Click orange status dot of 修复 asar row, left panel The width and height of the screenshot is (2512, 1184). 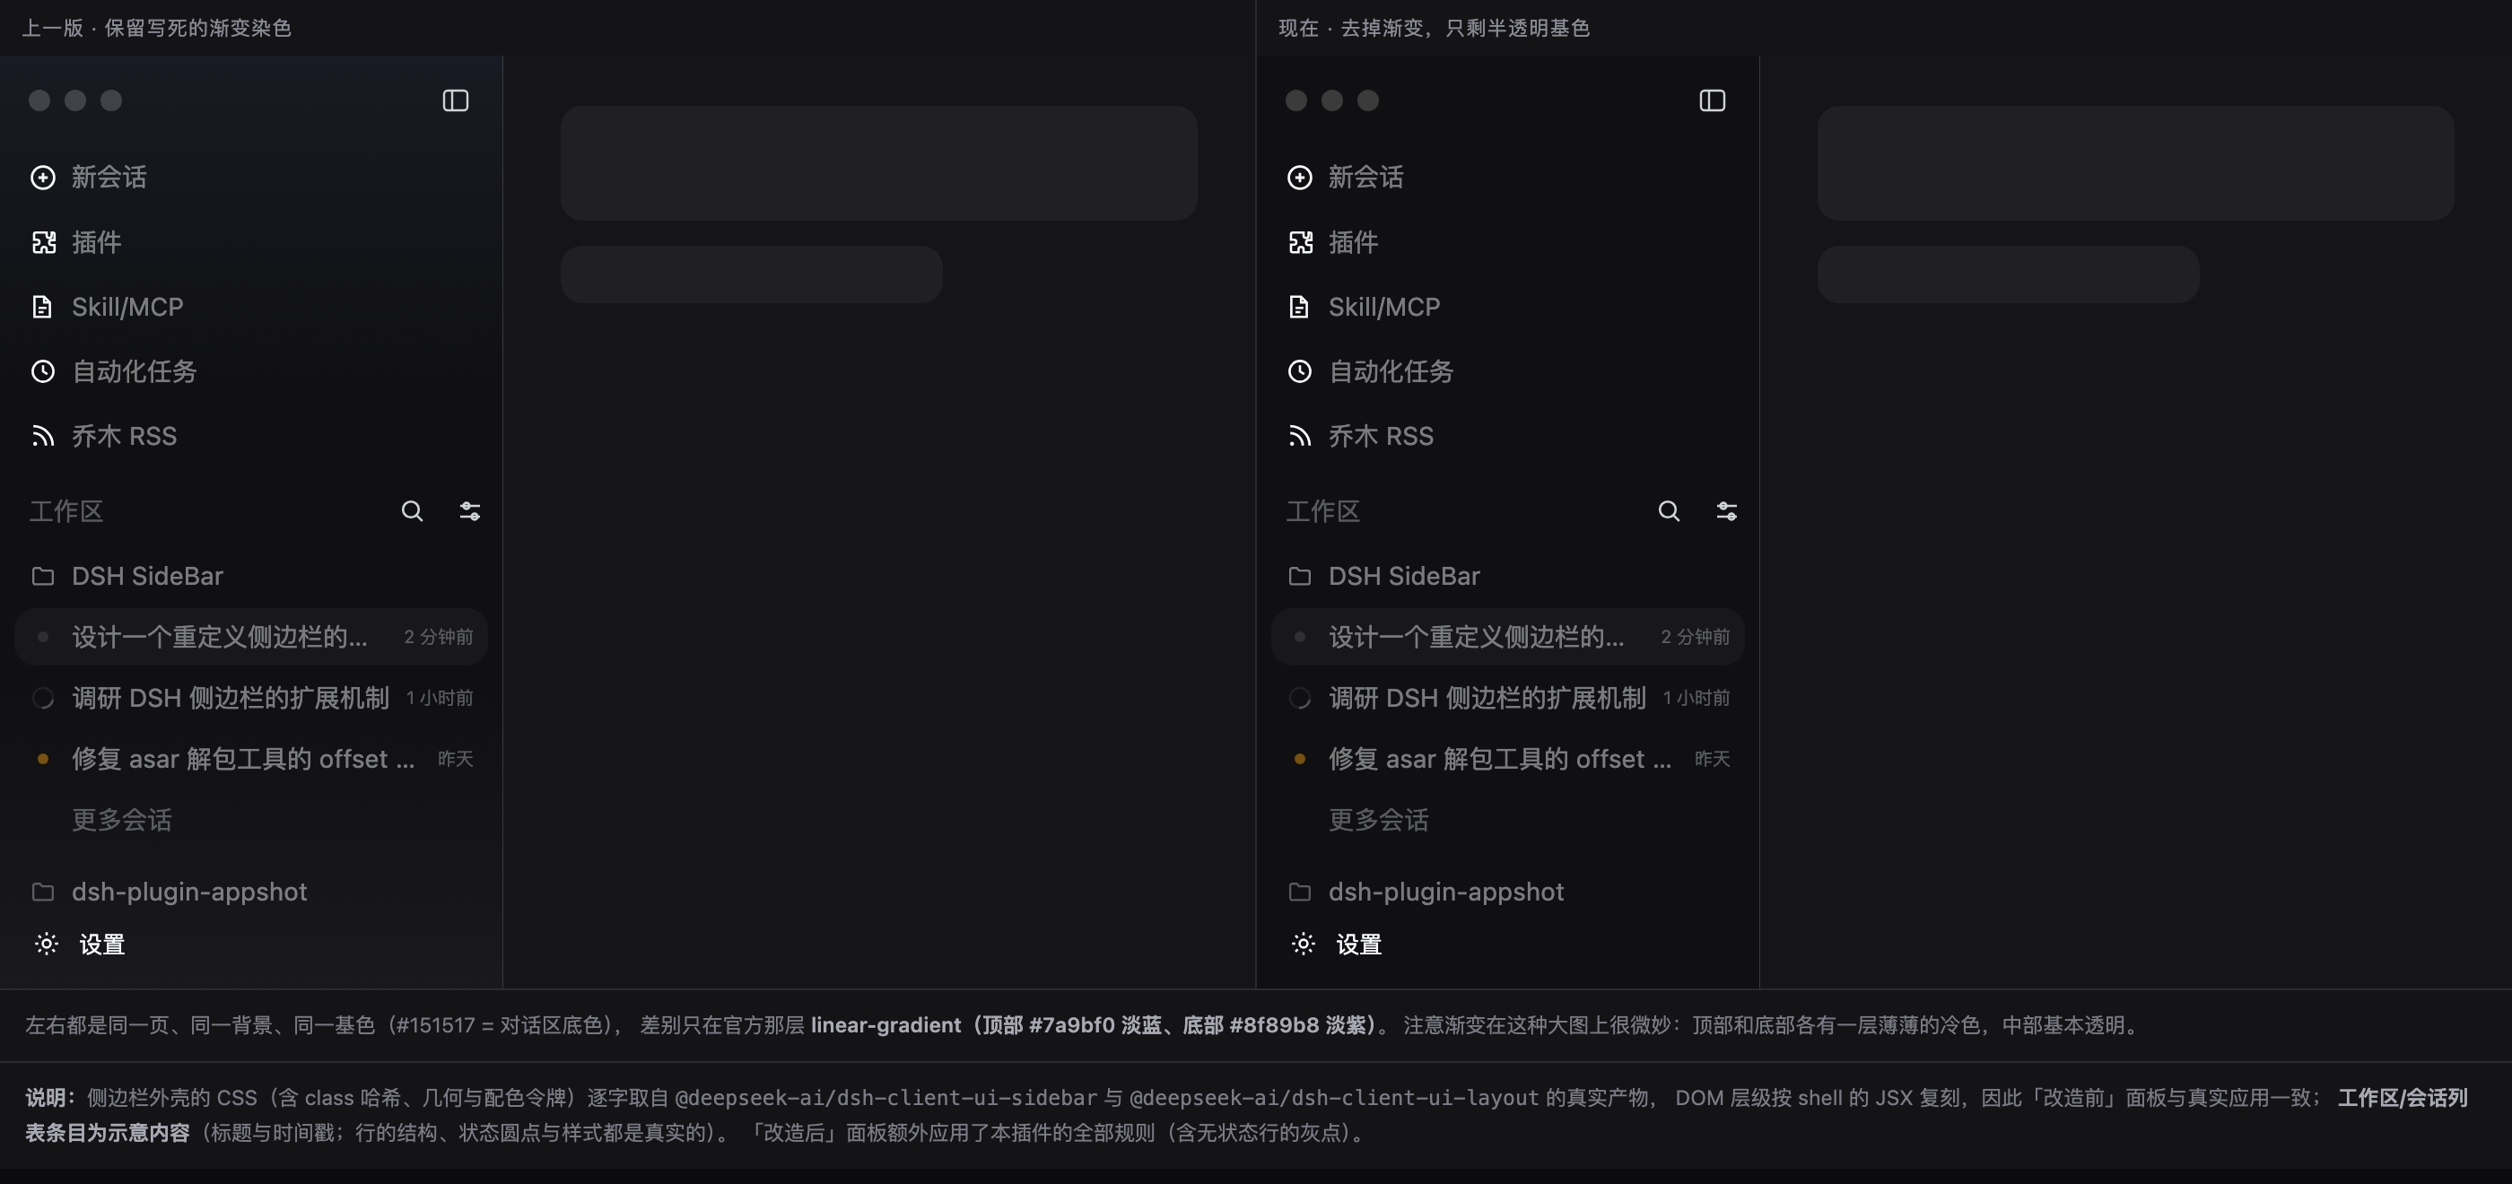43,759
